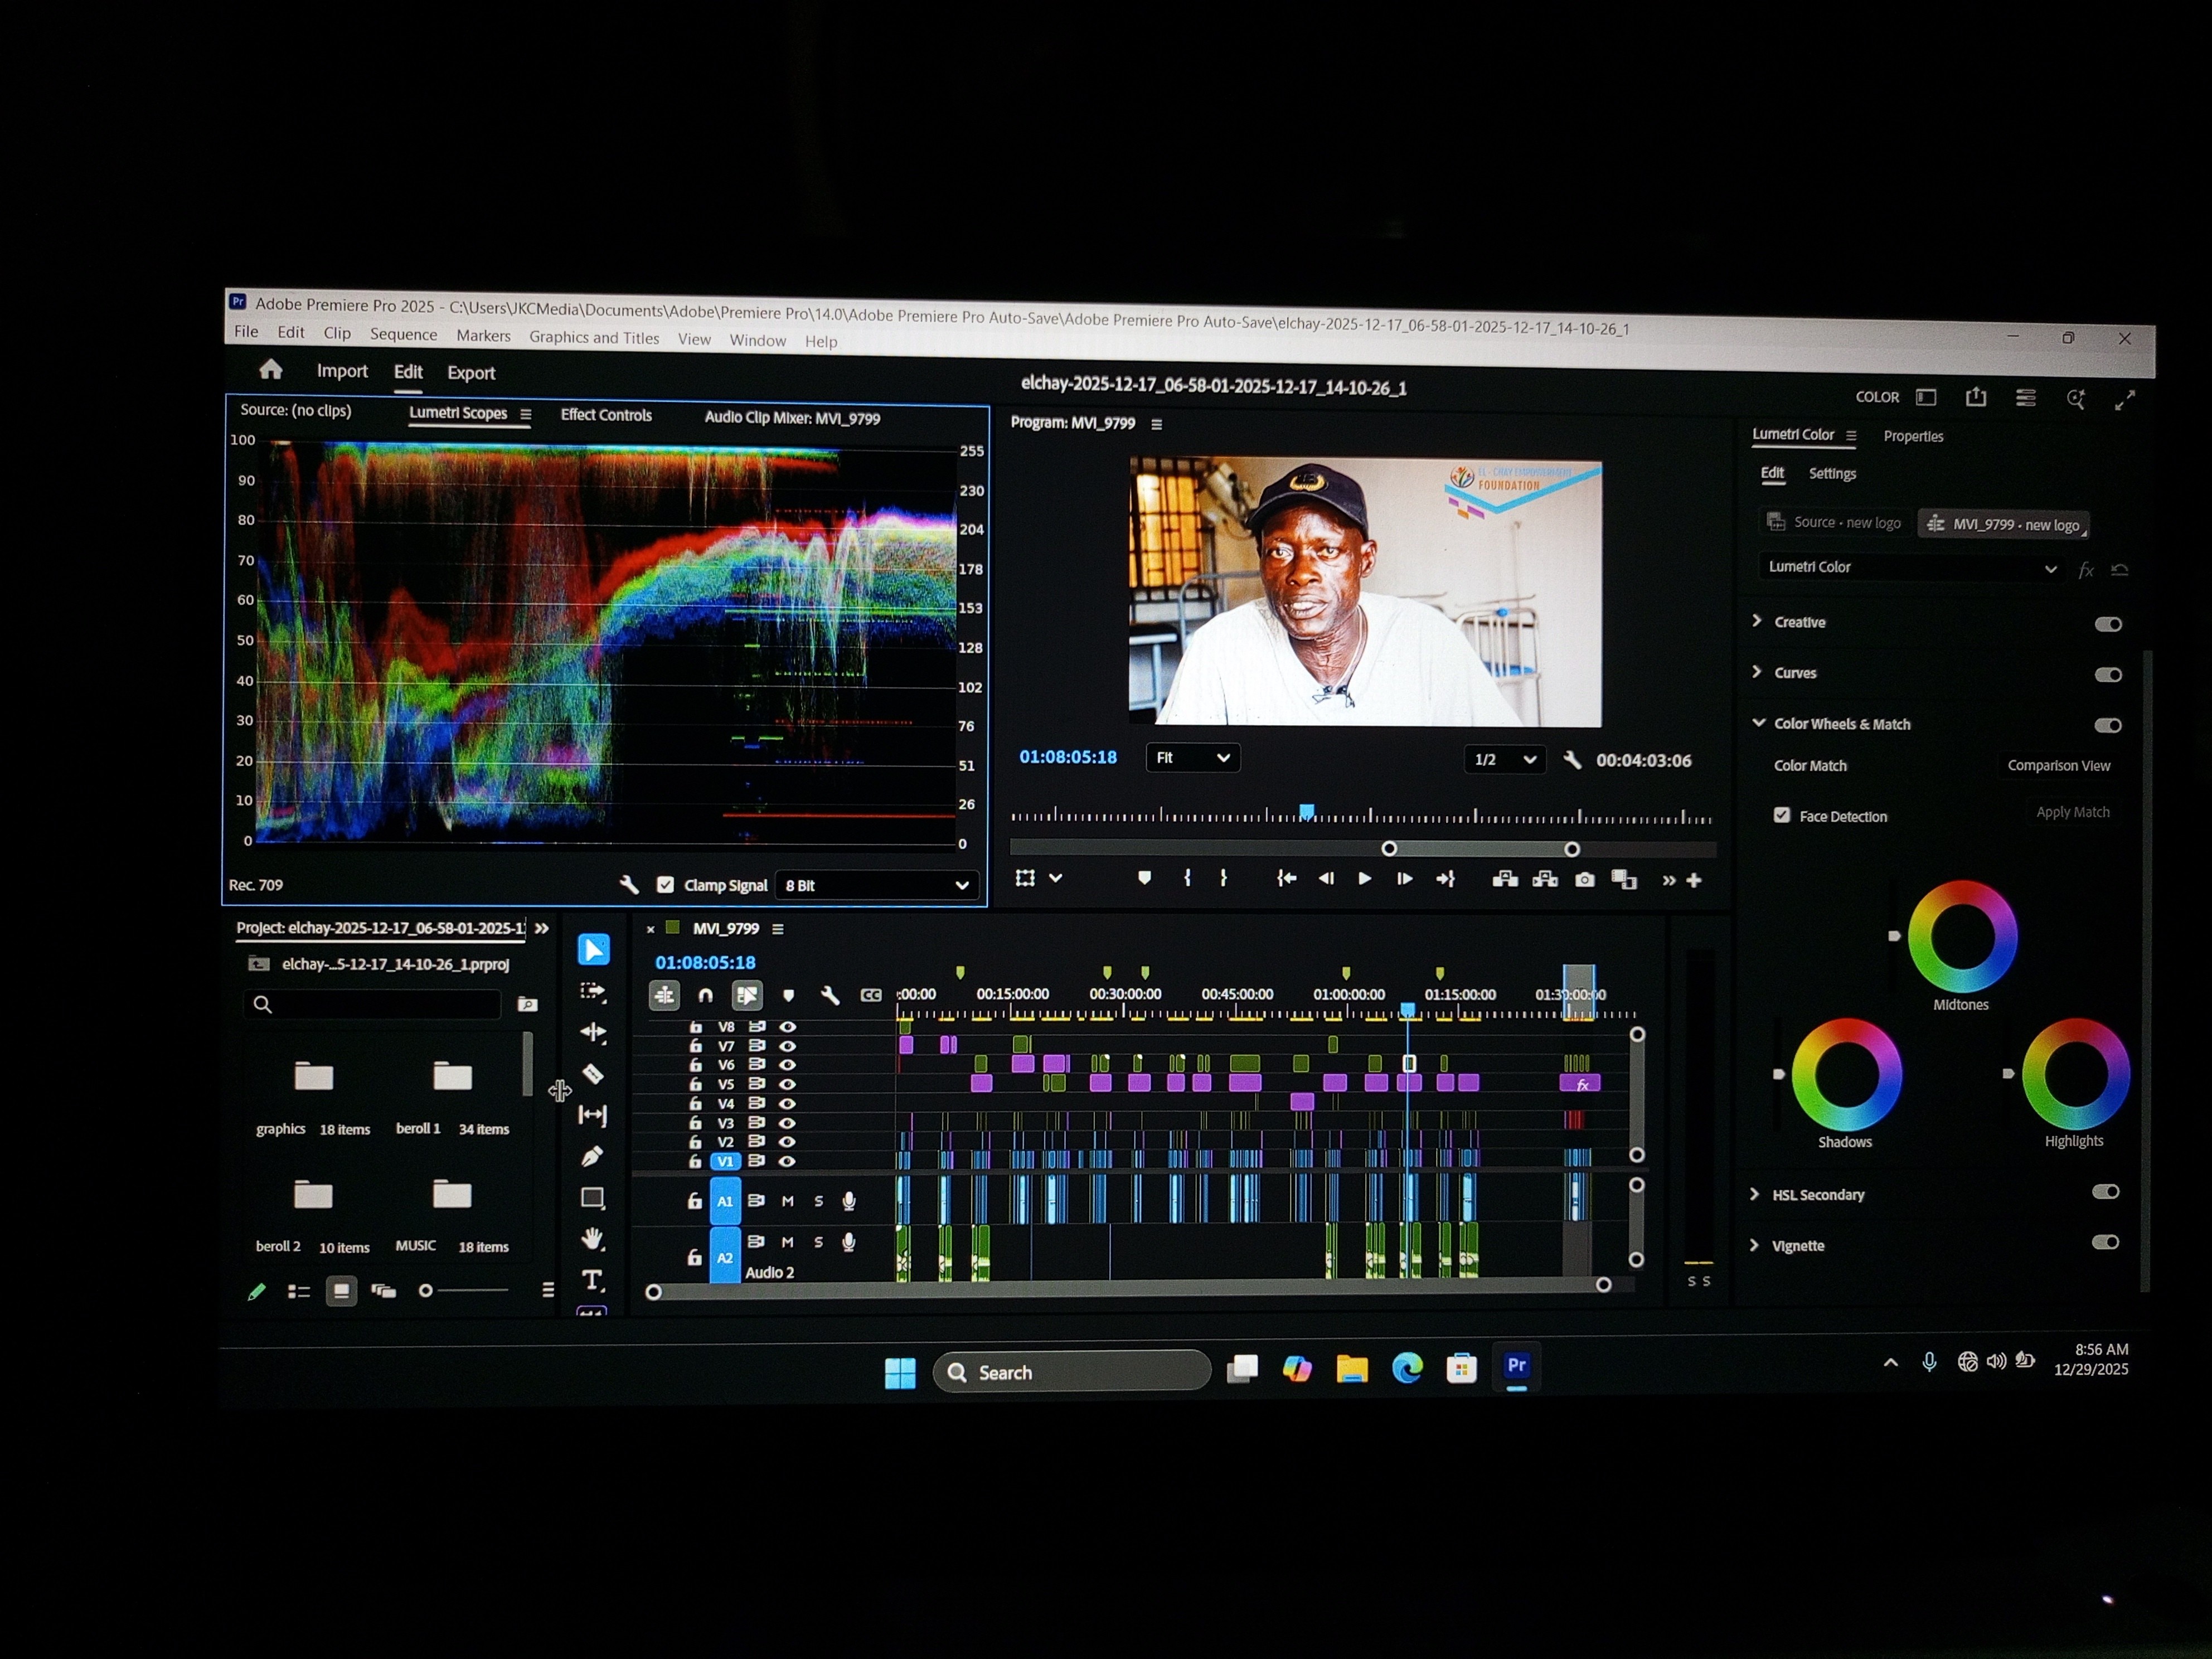The width and height of the screenshot is (2212, 1659).
Task: Uncheck the Clamp Signal checkbox
Action: coord(665,885)
